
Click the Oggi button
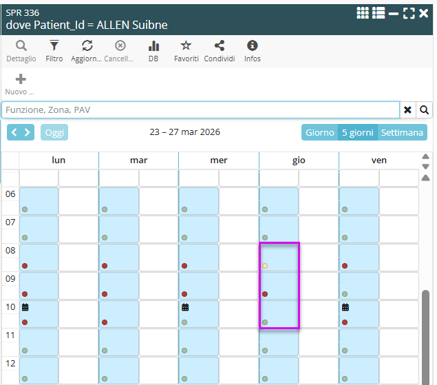pos(54,132)
